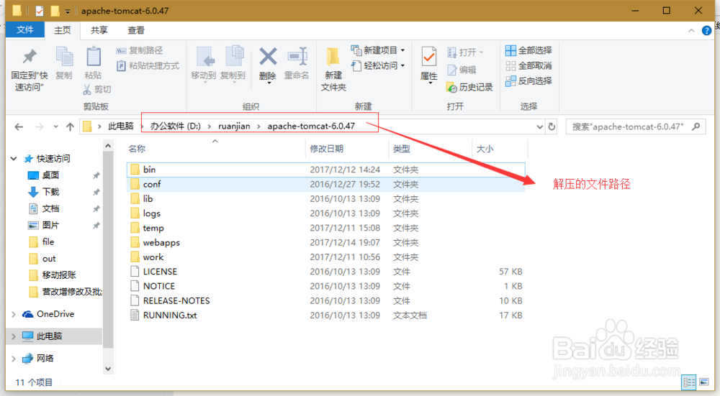Open the File (文件) tab
Screen dimensions: 720x396
pos(24,29)
